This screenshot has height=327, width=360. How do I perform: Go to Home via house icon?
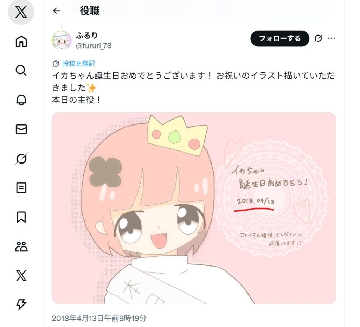point(21,41)
